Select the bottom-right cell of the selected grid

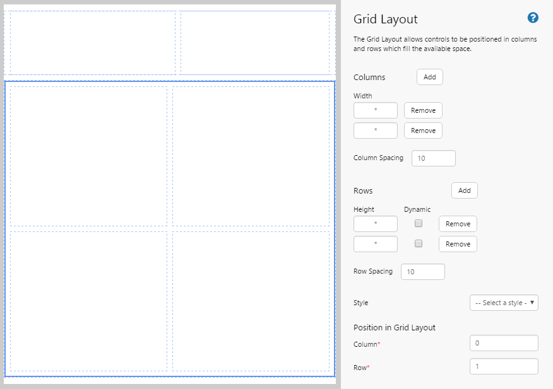(x=251, y=301)
